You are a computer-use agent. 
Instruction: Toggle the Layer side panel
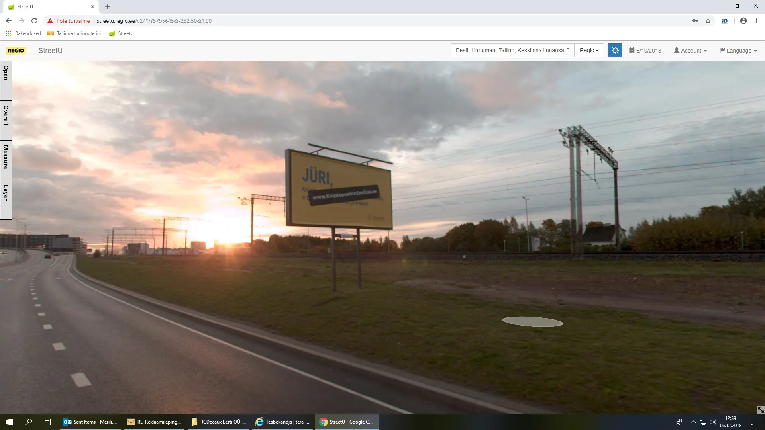point(6,199)
